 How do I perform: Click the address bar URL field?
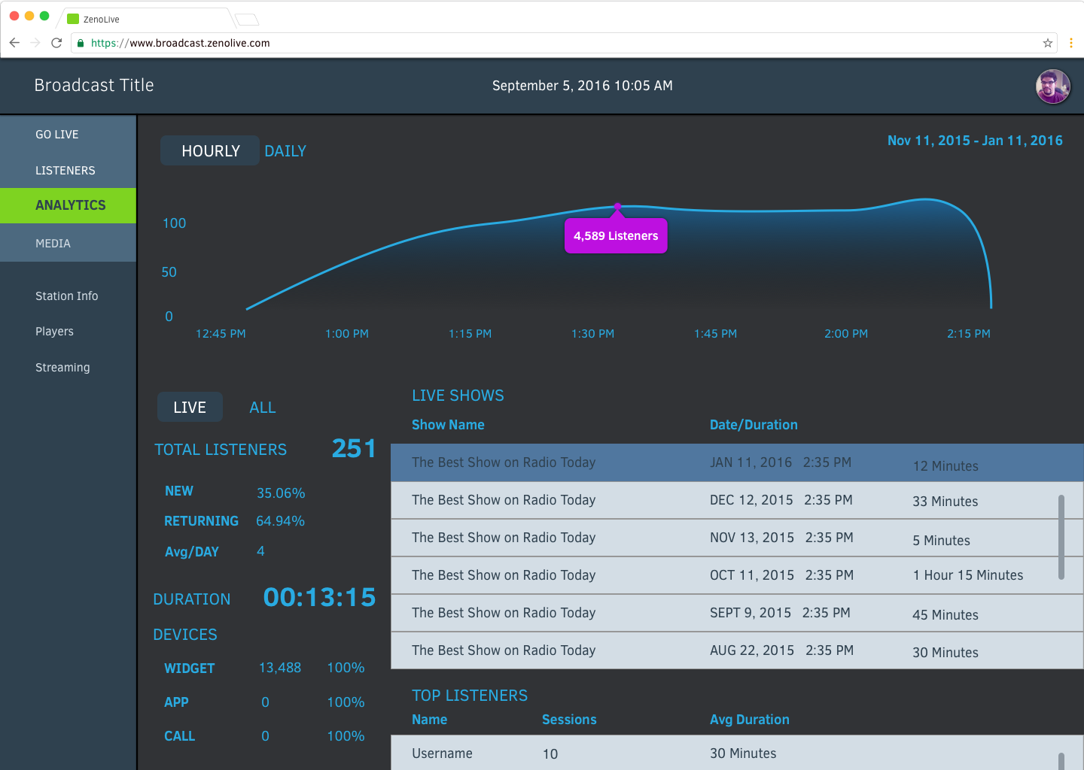565,43
